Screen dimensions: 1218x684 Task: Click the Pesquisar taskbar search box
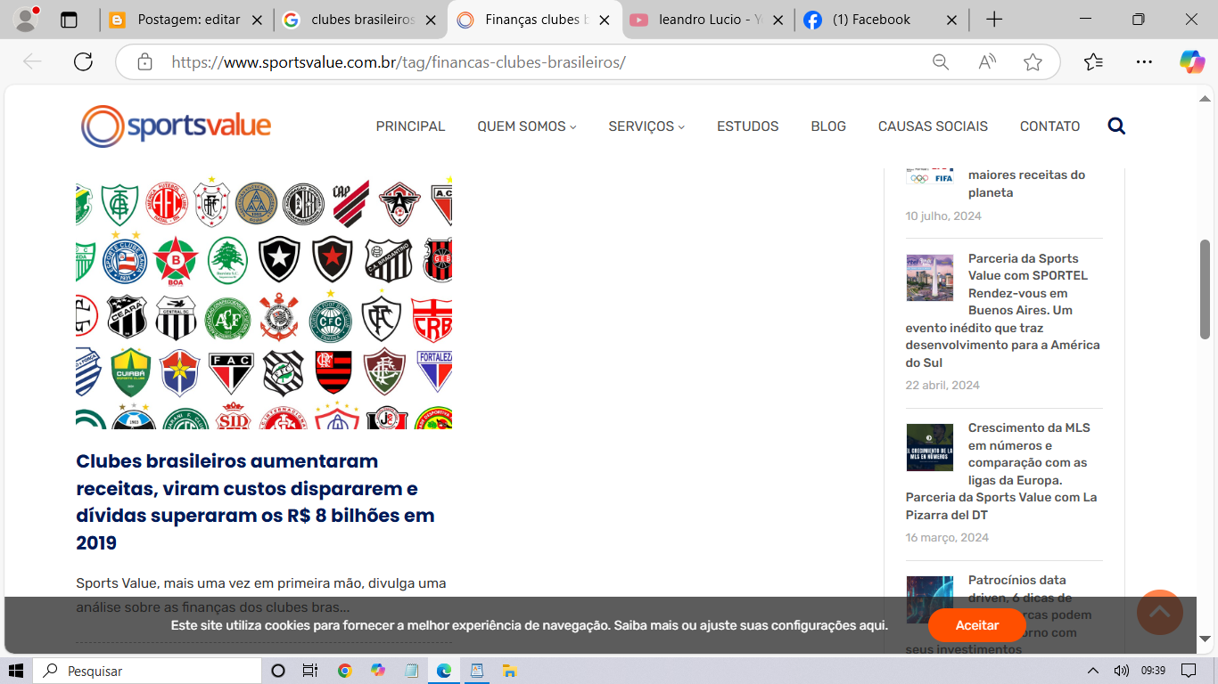click(x=147, y=671)
